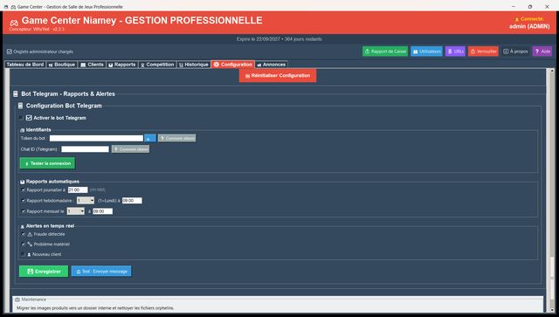Click the 'Expire le 22/09/2027' license text
Viewport: 559px width, 317px height.
tap(279, 39)
